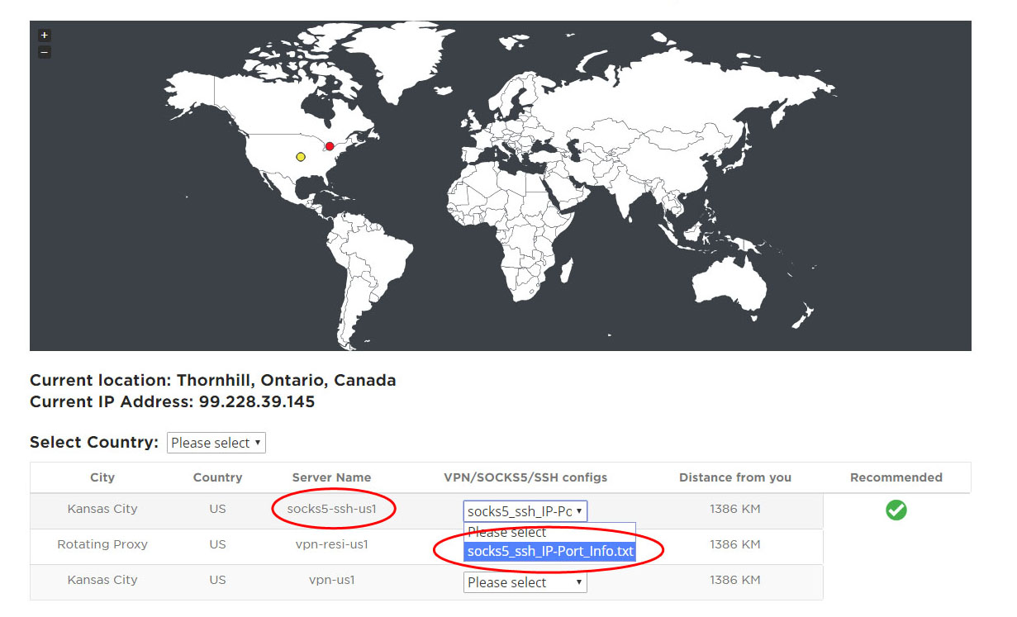The height and width of the screenshot is (617, 1017).
Task: Click the Rotating Proxy city cell
Action: coord(102,544)
